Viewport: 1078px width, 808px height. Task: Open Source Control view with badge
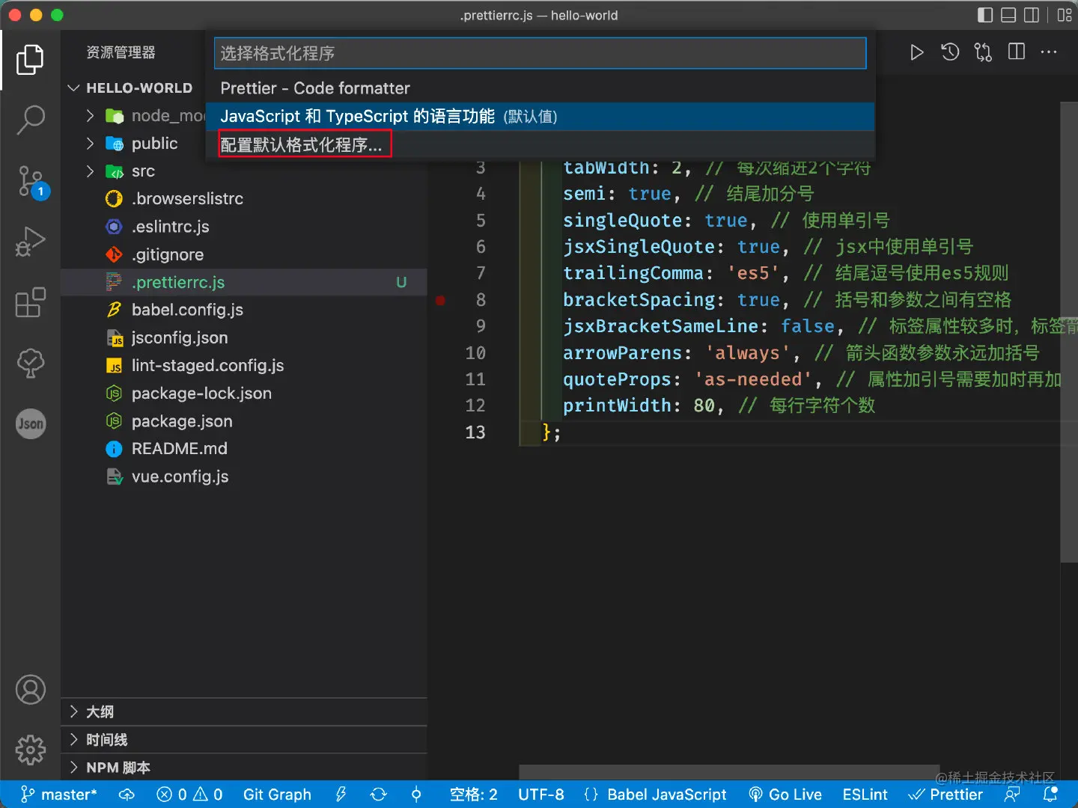(31, 182)
